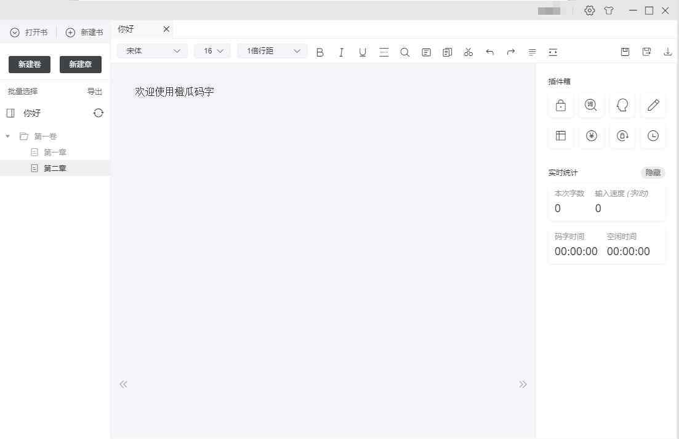Open settings with the gear icon
The height and width of the screenshot is (439, 679).
[x=589, y=11]
